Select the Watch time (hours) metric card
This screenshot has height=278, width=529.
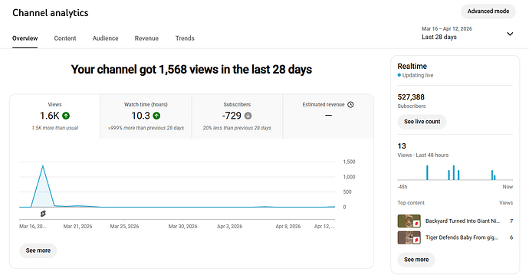(x=146, y=116)
